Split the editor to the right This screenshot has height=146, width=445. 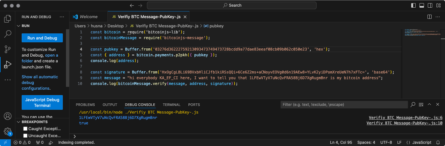pos(429,17)
